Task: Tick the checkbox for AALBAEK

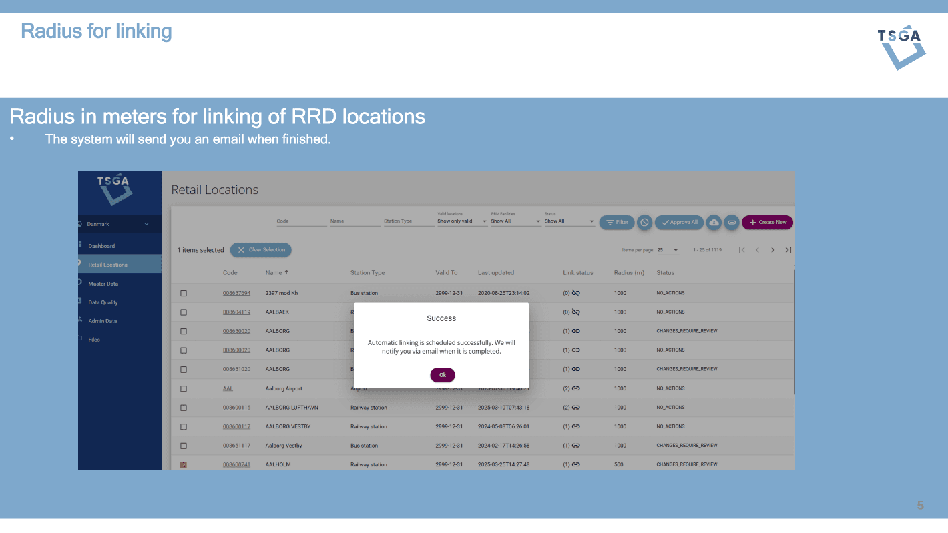Action: pos(184,312)
